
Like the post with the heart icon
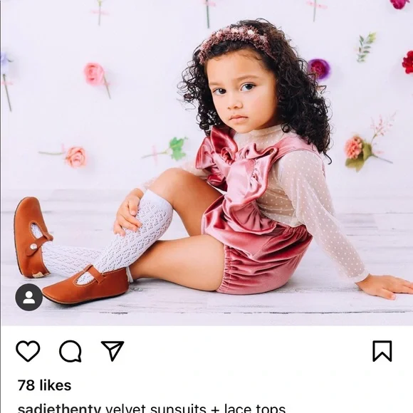click(x=28, y=351)
